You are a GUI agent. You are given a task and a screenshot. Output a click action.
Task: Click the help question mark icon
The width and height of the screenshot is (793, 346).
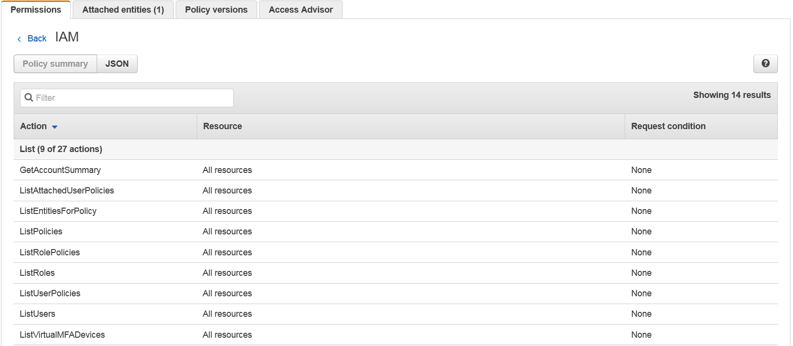(x=765, y=63)
